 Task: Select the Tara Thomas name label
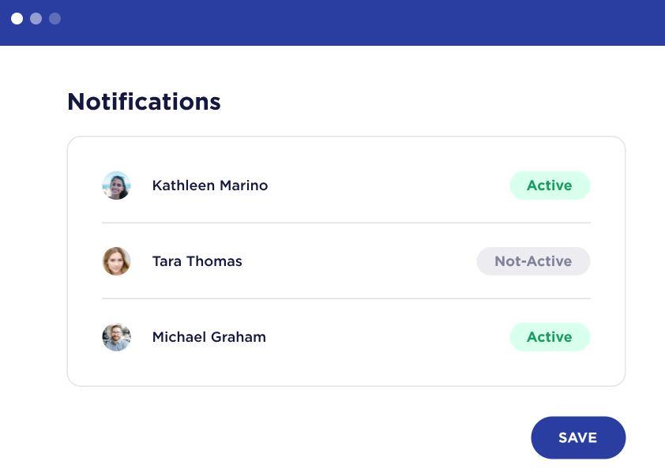point(197,261)
